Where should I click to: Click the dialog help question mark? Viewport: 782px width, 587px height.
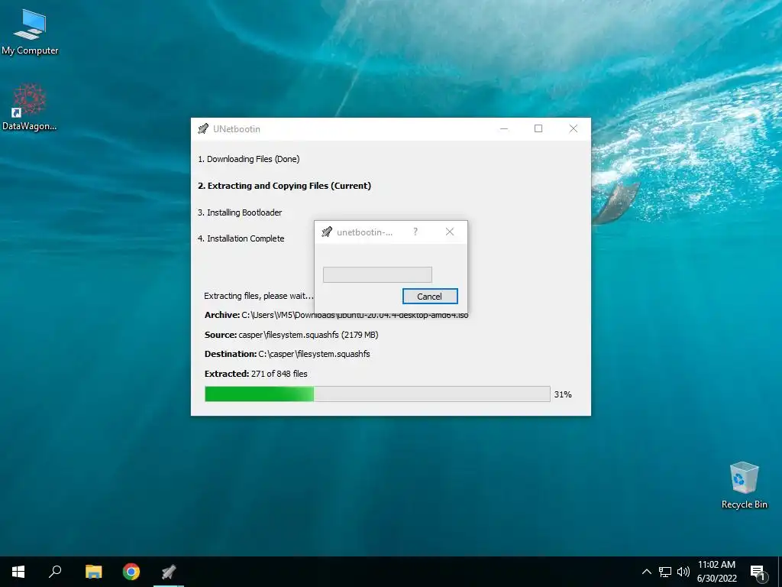[415, 232]
